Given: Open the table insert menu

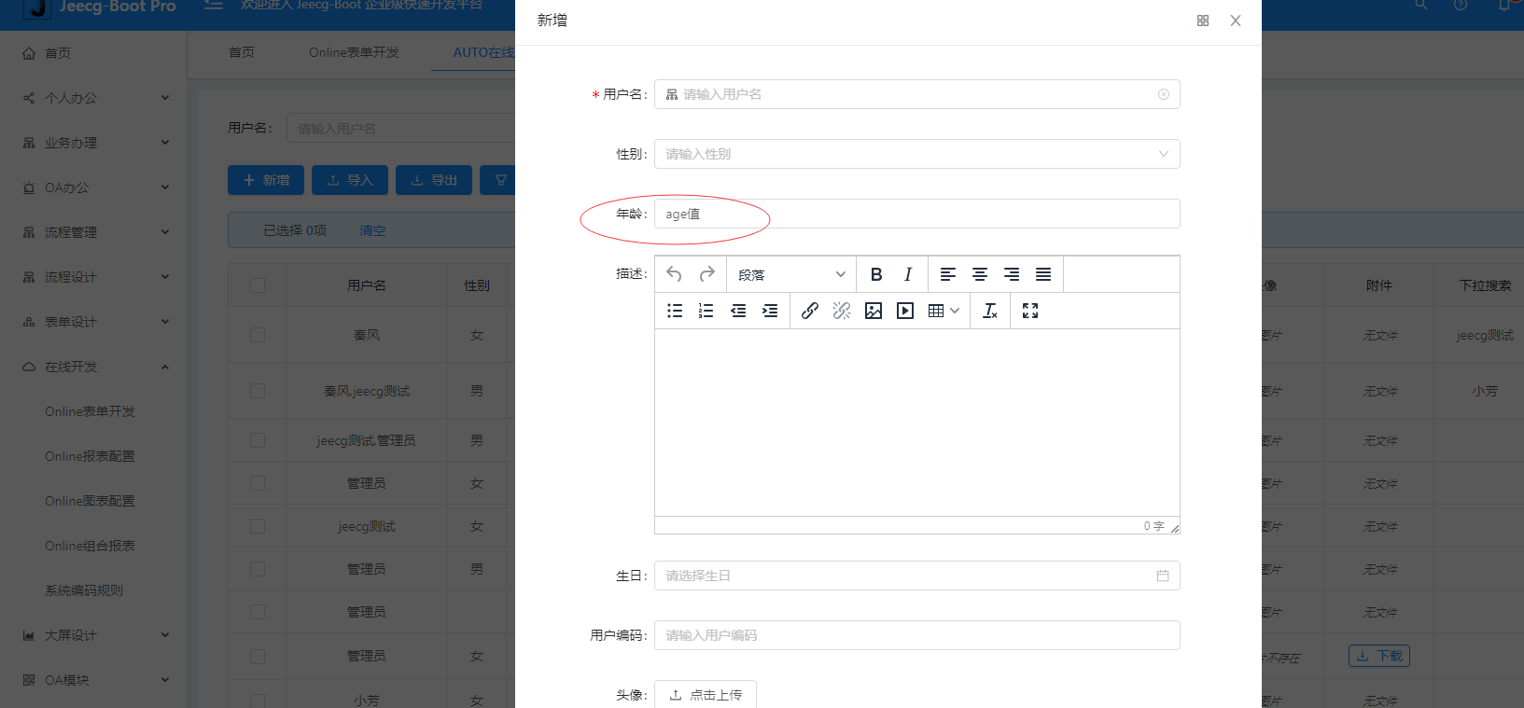Looking at the screenshot, I should (x=944, y=311).
